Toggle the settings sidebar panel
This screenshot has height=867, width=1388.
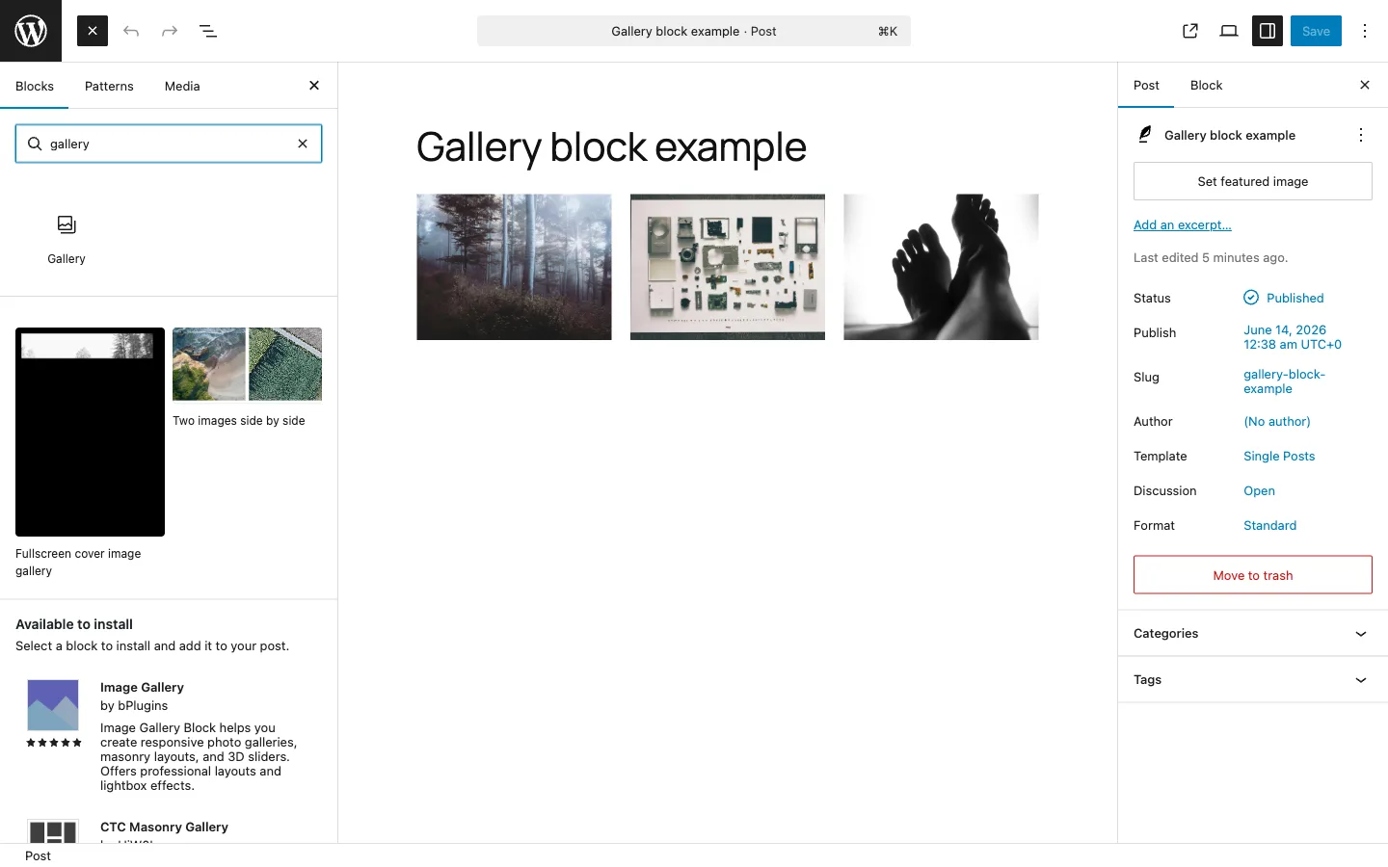point(1268,31)
